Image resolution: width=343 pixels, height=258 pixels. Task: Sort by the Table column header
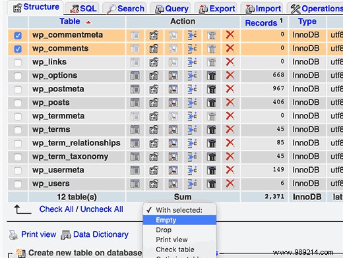click(70, 22)
